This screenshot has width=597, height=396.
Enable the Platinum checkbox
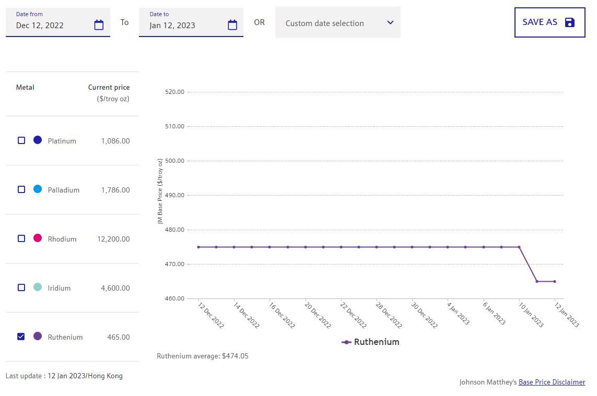click(21, 140)
